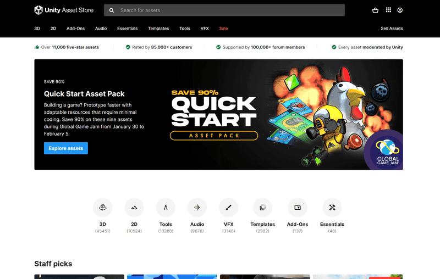
Task: Click the Sell Assets link
Action: click(x=392, y=29)
